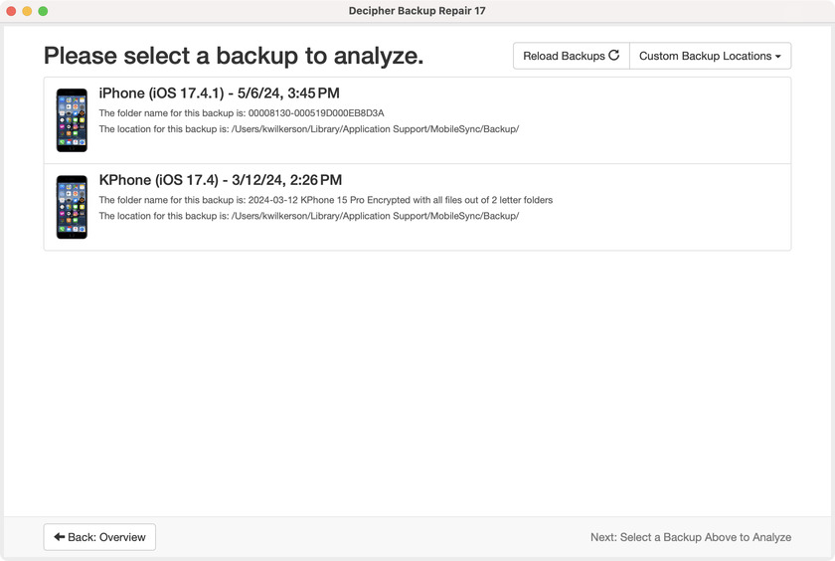Click the KPhone 15 Pro Encrypted folder line
Screen dimensions: 835x561
click(x=325, y=200)
